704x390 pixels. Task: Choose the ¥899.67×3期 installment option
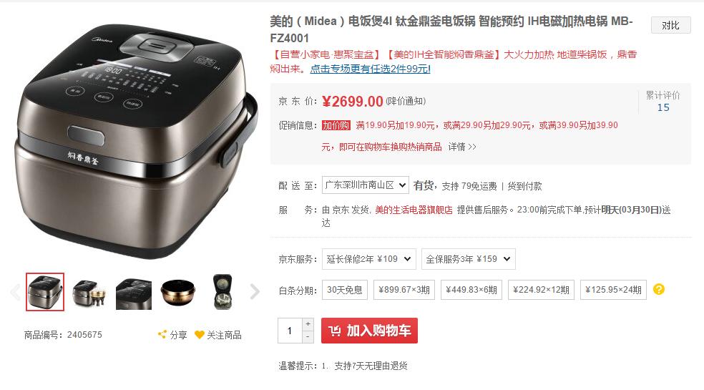click(x=404, y=290)
